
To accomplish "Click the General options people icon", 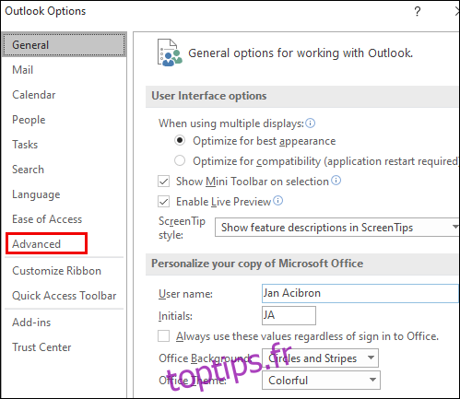I will pos(170,53).
